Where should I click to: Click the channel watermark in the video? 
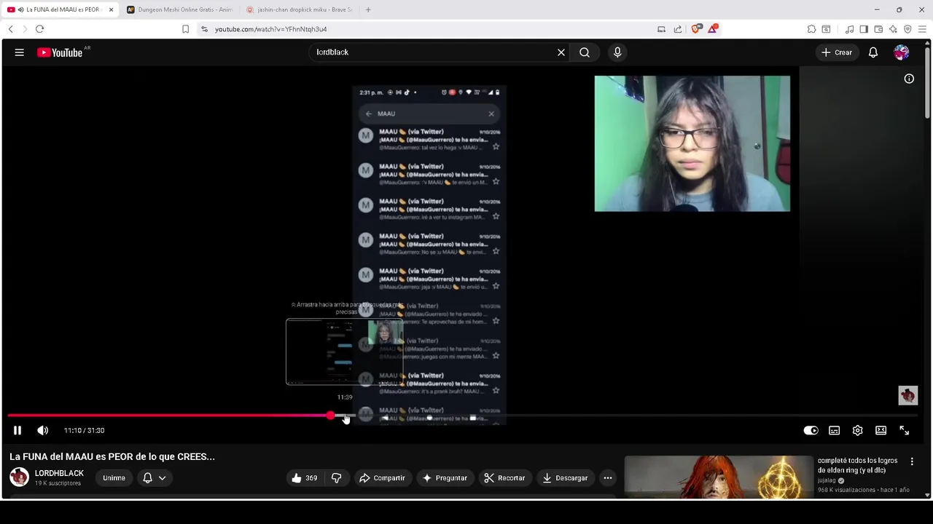(907, 395)
